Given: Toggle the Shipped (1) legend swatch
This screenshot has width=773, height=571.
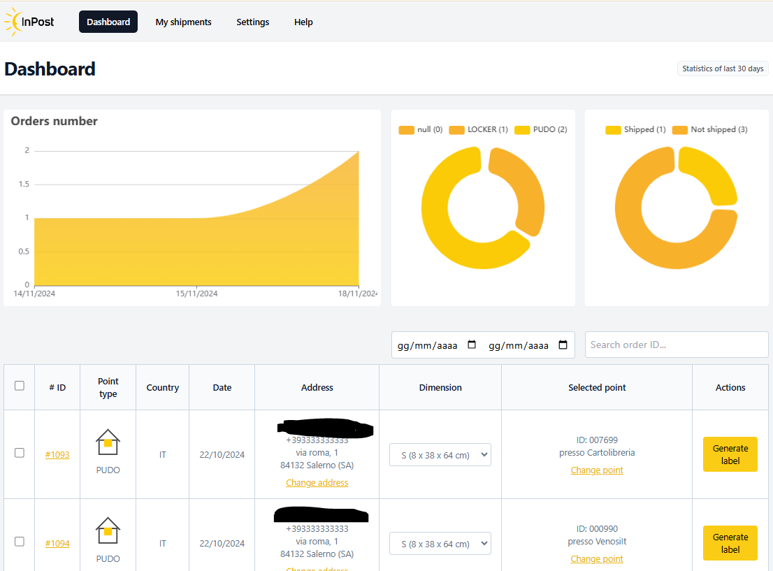Looking at the screenshot, I should point(613,130).
